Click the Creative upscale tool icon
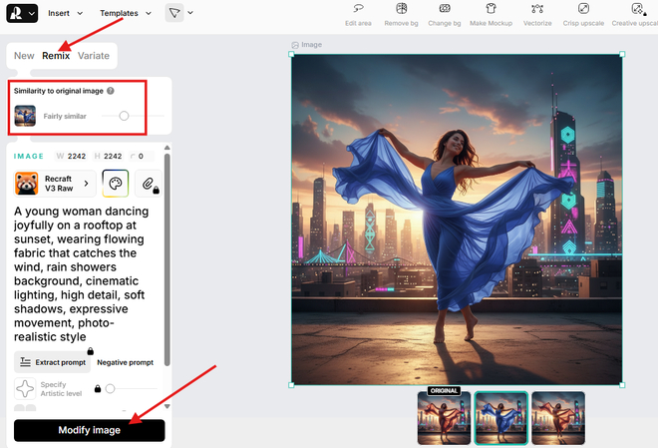Screen dimensions: 658x448 pyautogui.click(x=637, y=8)
